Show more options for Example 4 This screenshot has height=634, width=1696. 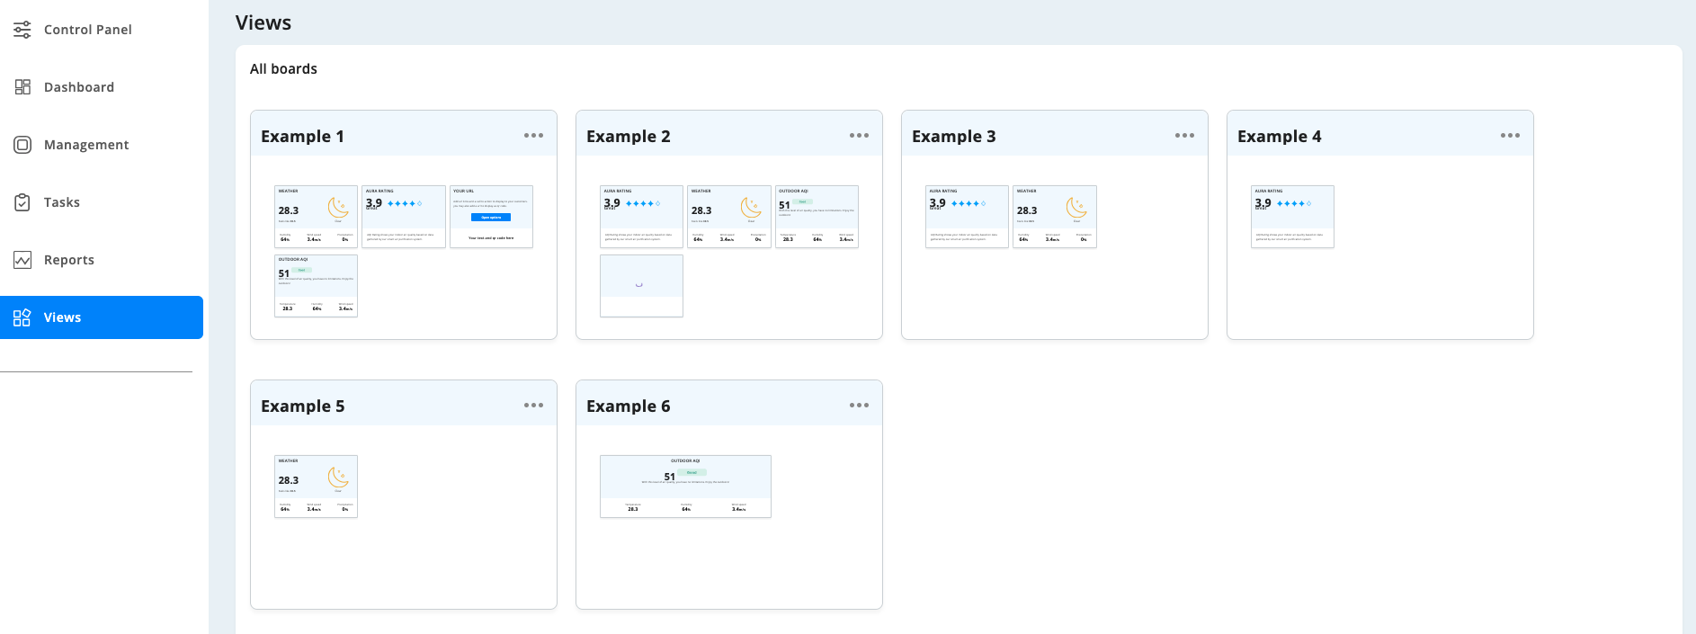[1510, 136]
